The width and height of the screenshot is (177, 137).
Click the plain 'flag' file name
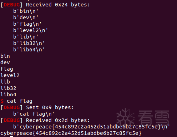click(x=7, y=69)
